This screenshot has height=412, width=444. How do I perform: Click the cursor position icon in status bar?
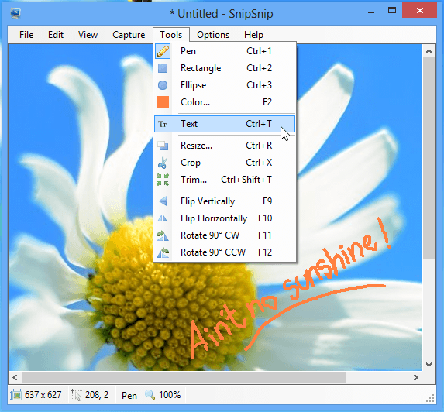tap(76, 395)
